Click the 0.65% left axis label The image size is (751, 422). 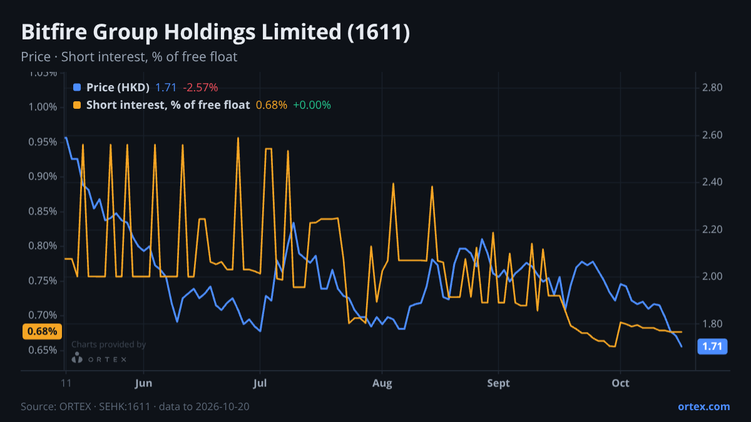pos(43,350)
